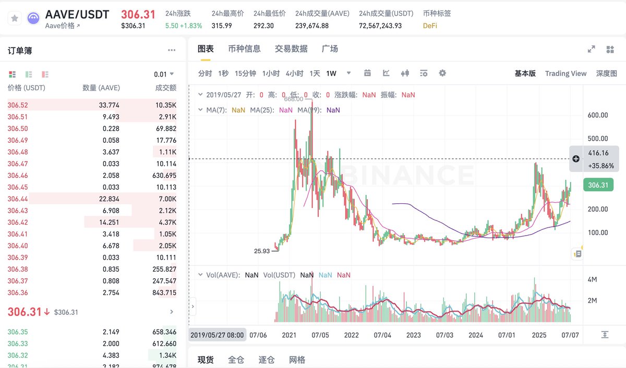The width and height of the screenshot is (626, 368).
Task: Select the 1秒 interval
Action: [x=223, y=73]
